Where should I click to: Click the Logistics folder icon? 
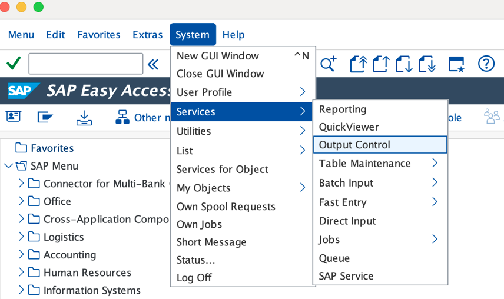(34, 237)
